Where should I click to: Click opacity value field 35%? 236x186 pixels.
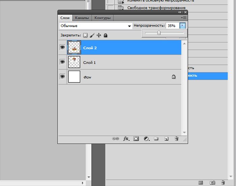pyautogui.click(x=173, y=26)
